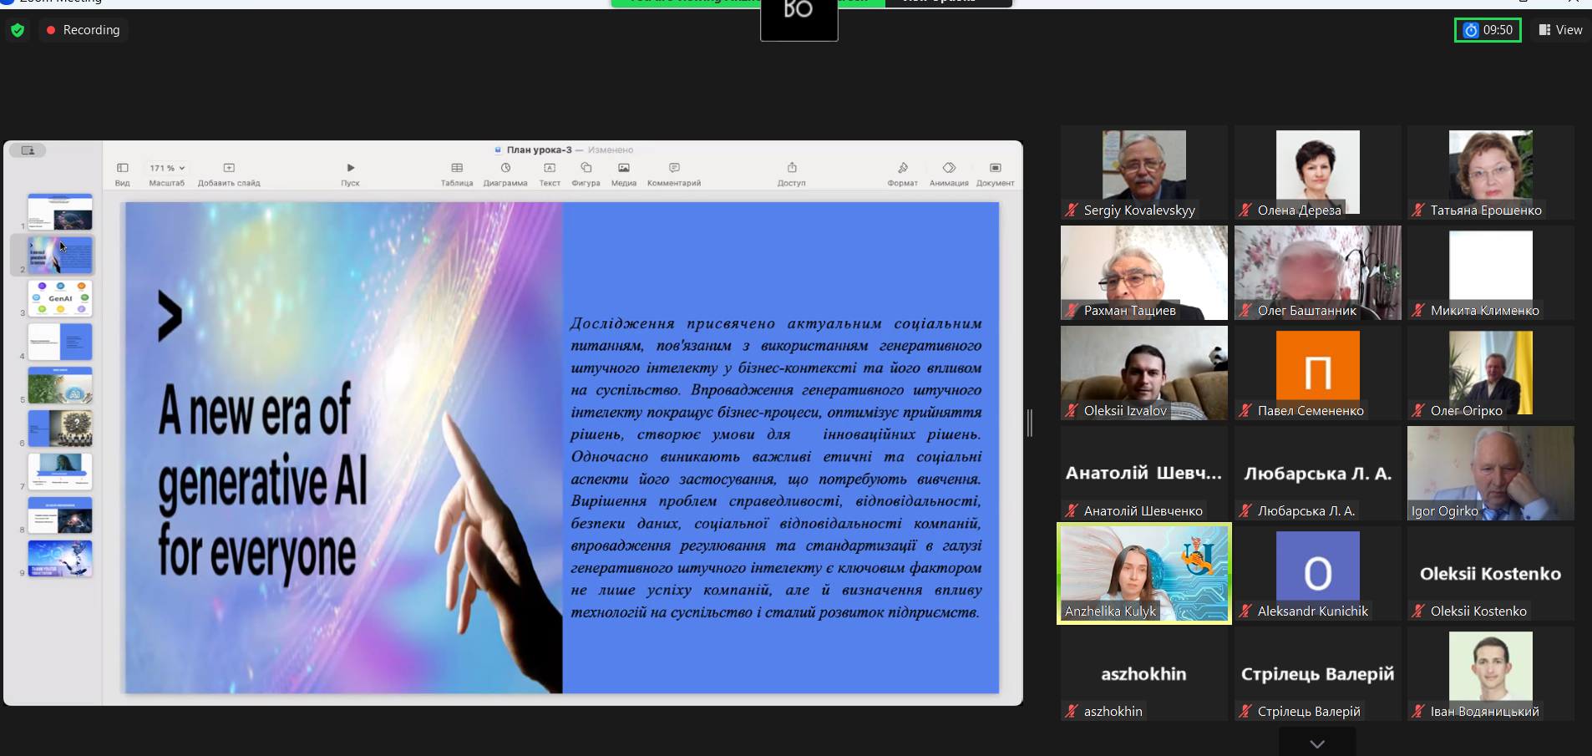Click muted mic icon beside Любарська Л. А.

[x=1245, y=511]
